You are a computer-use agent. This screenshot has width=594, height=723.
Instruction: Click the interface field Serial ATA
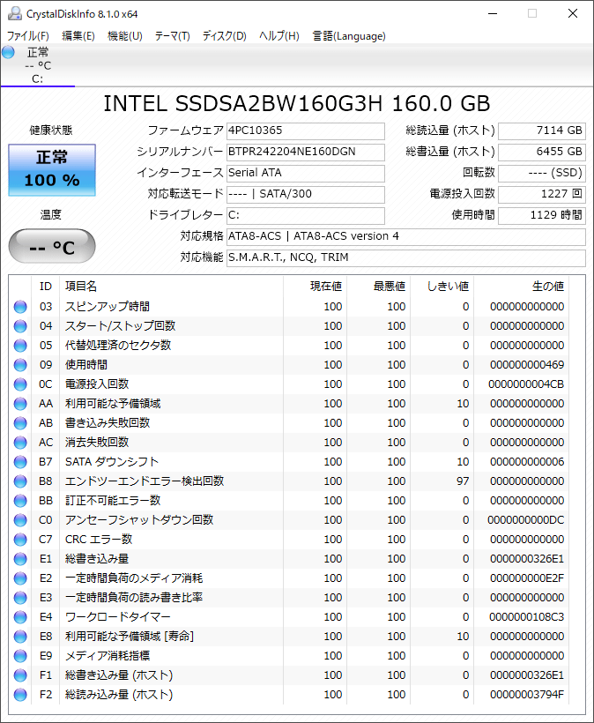306,174
